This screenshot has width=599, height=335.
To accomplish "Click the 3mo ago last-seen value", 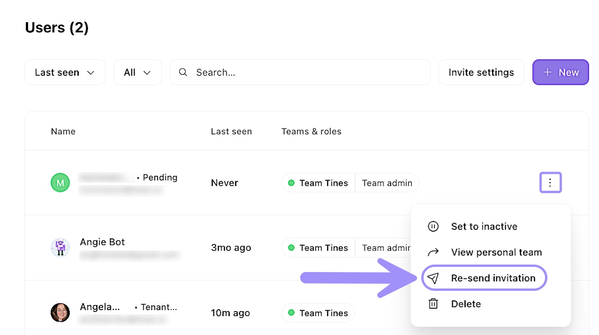I will [231, 248].
